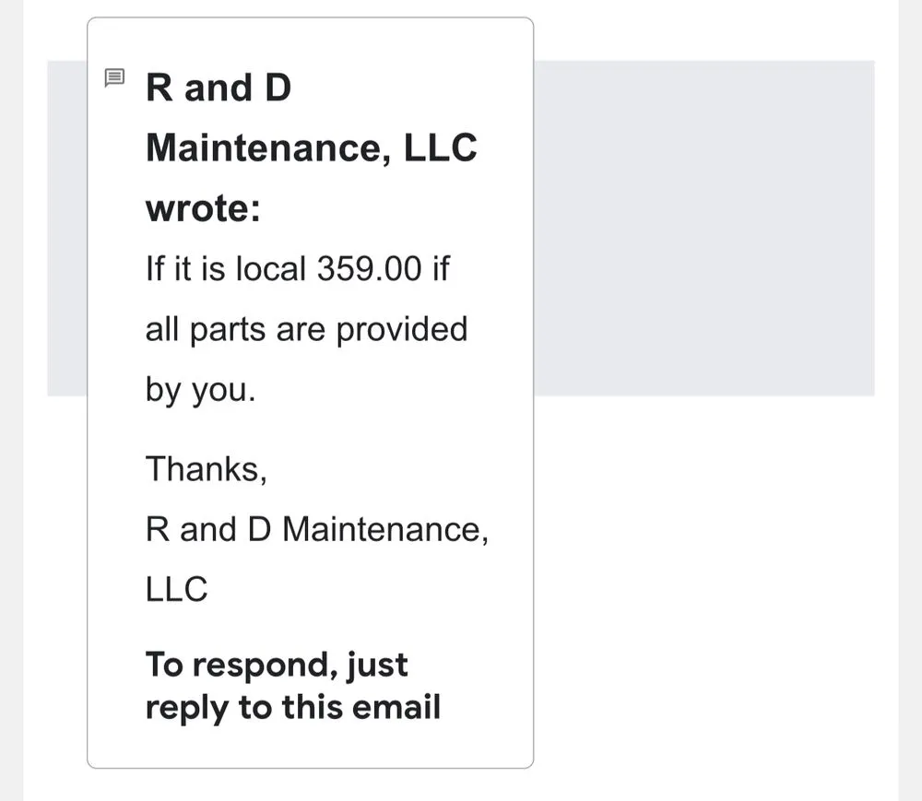
Task: Click the light gray margin on the left edge
Action: [x=11, y=400]
